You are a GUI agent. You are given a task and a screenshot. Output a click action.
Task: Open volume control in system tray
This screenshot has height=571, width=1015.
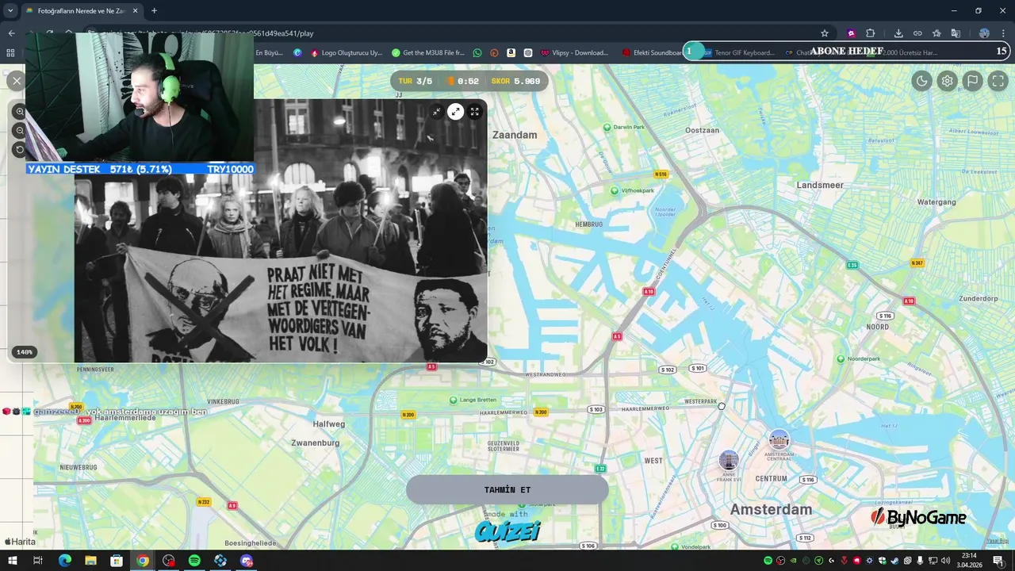pos(945,561)
